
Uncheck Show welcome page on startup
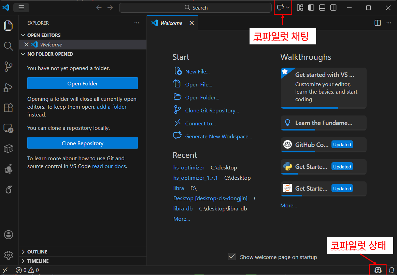click(232, 257)
